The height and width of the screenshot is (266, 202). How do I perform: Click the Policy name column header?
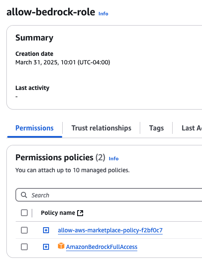58,213
